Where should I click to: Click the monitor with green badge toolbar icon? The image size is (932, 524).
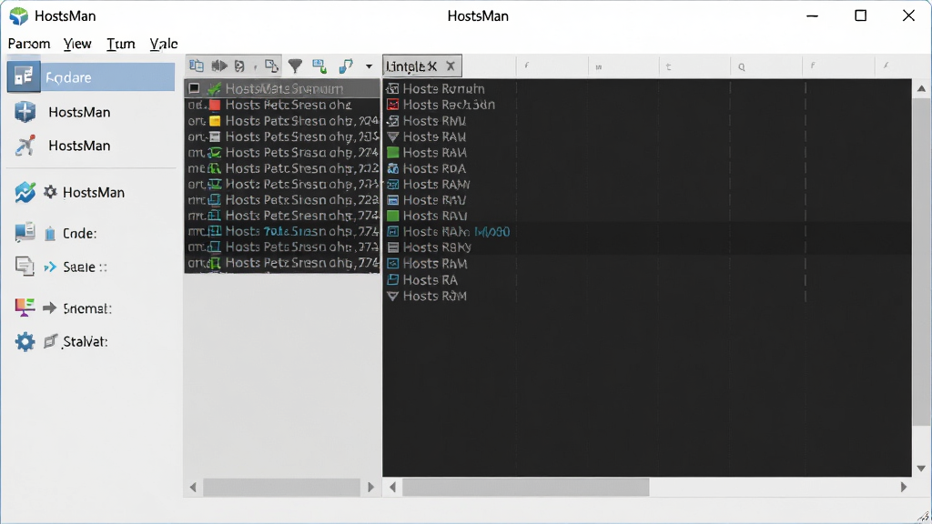[319, 65]
